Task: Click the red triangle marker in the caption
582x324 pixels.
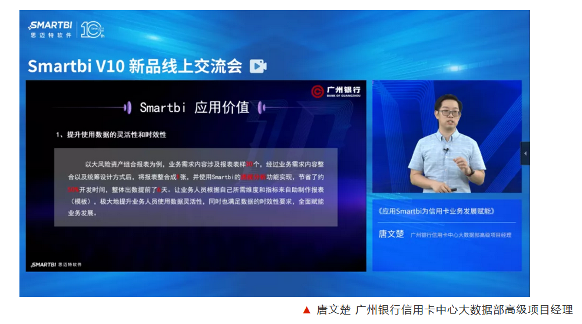Action: click(x=306, y=310)
